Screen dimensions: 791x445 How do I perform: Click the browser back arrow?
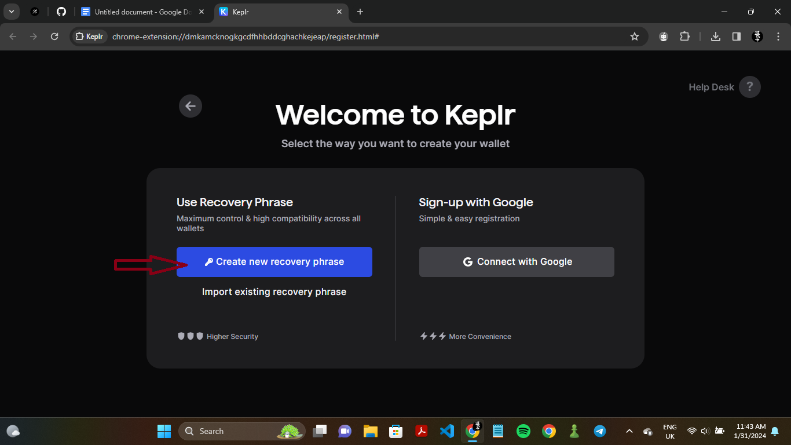(x=13, y=37)
